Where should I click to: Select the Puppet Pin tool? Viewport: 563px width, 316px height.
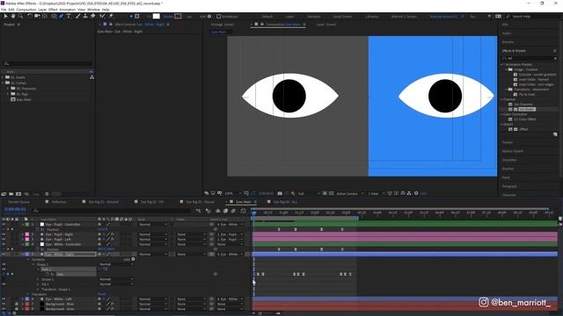tap(111, 16)
